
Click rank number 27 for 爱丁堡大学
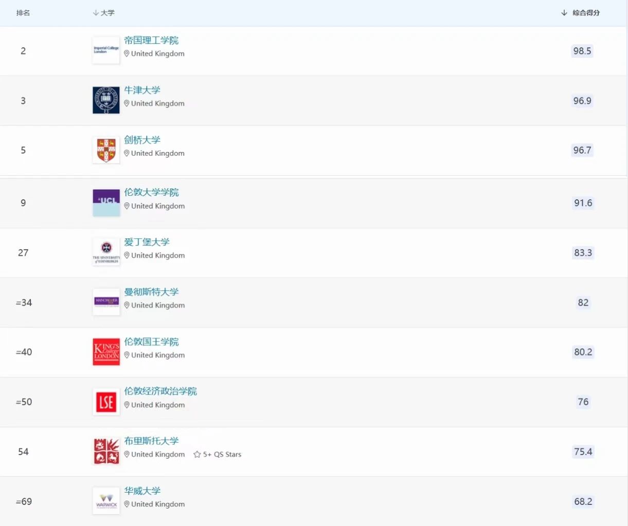click(23, 253)
